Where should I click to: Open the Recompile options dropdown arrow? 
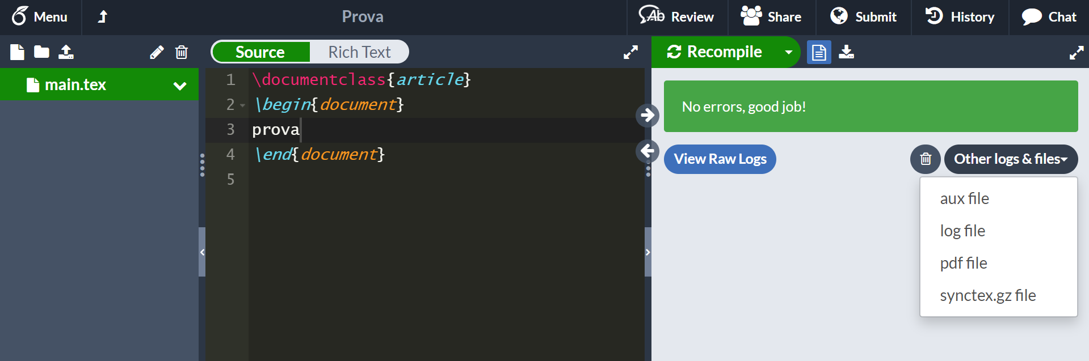(788, 52)
